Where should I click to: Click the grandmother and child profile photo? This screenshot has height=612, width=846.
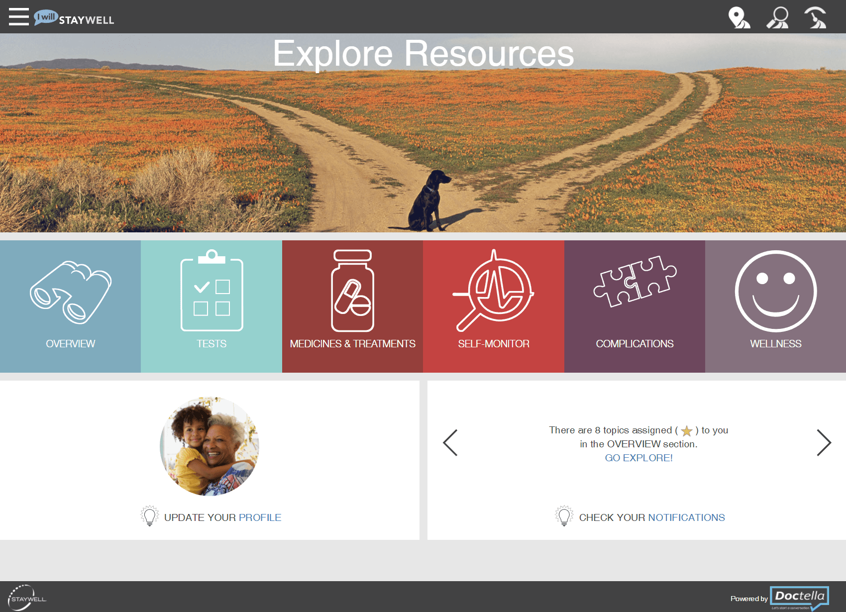click(x=210, y=446)
